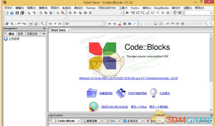Click the Redo arrow icon
This screenshot has width=215, height=126.
34,13
